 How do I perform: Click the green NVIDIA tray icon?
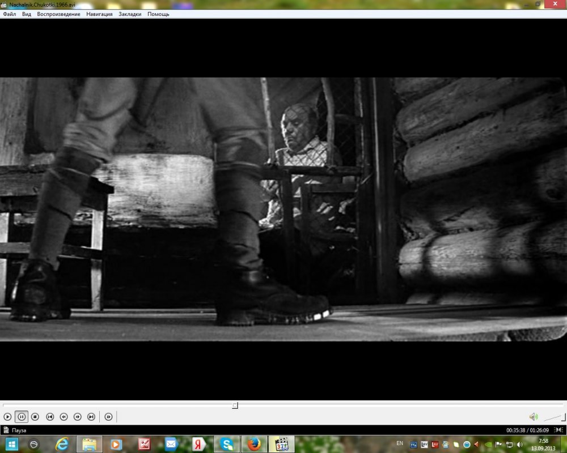pyautogui.click(x=488, y=445)
